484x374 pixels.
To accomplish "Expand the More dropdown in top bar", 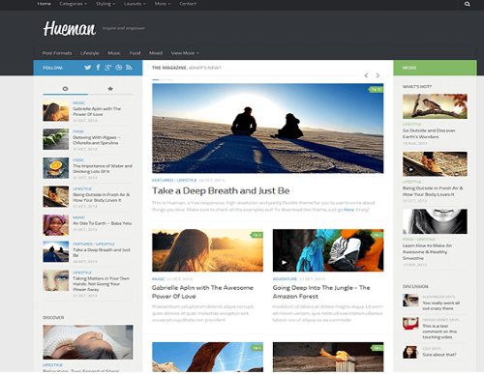I will point(163,4).
